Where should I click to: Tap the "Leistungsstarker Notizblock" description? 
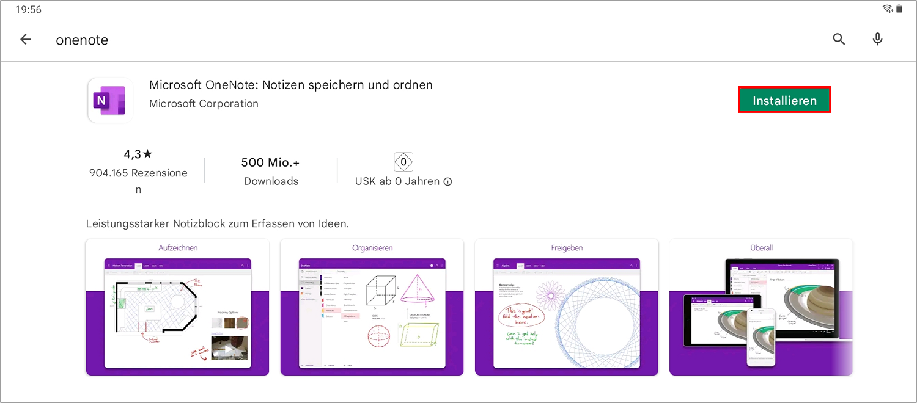coord(218,223)
